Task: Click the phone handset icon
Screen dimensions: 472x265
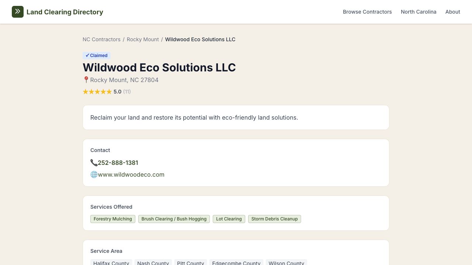Action: (x=94, y=163)
